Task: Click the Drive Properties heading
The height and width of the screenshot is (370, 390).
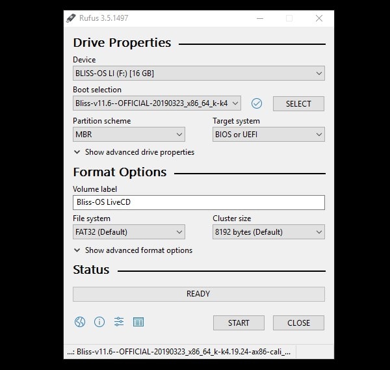Action: coord(122,43)
